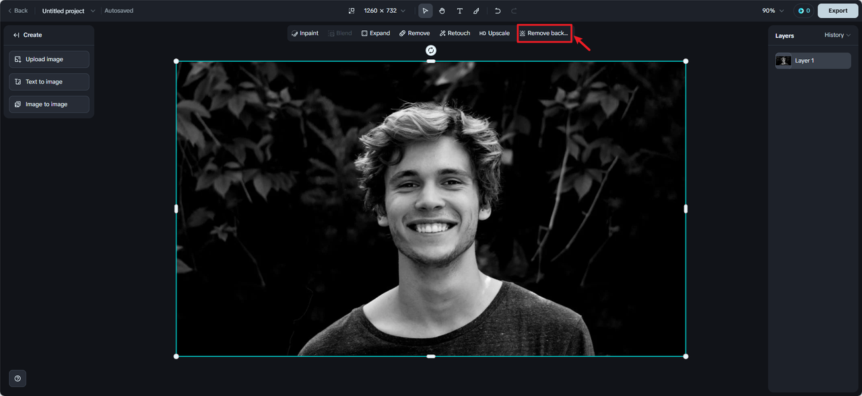
Task: Open the Untitled project name dropdown
Action: point(69,11)
